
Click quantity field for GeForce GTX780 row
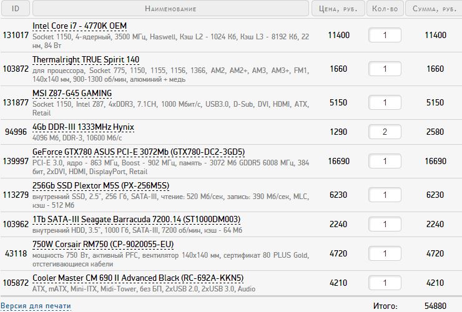click(385, 161)
